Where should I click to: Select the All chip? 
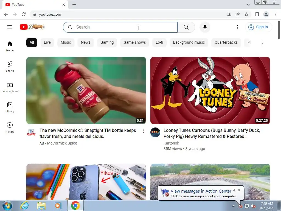(32, 43)
